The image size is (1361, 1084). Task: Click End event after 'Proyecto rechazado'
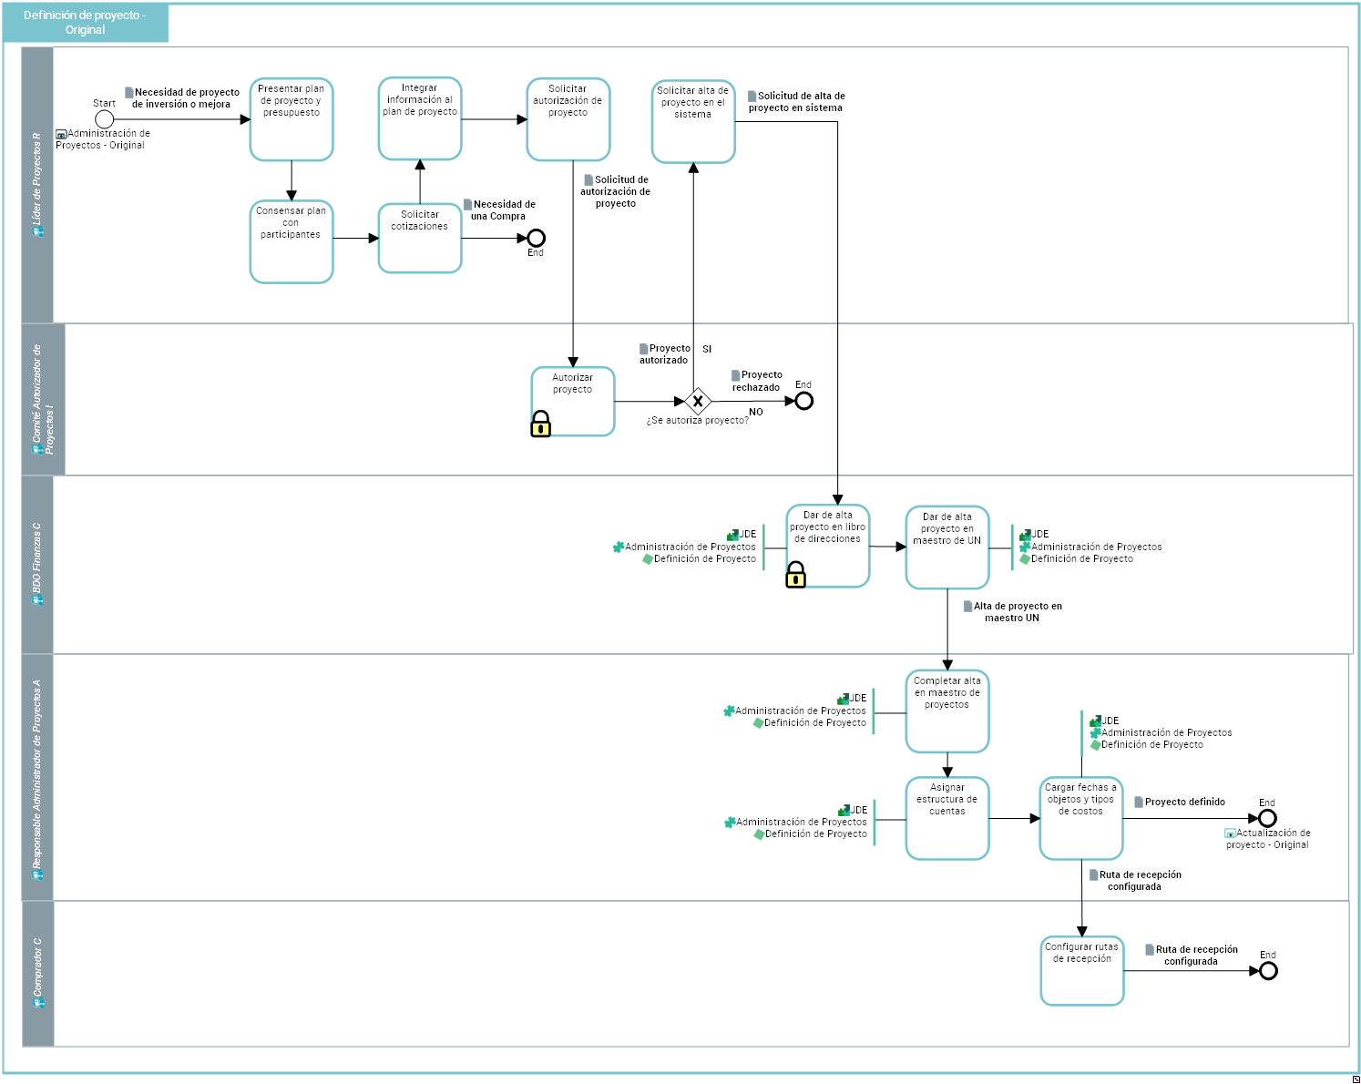803,401
